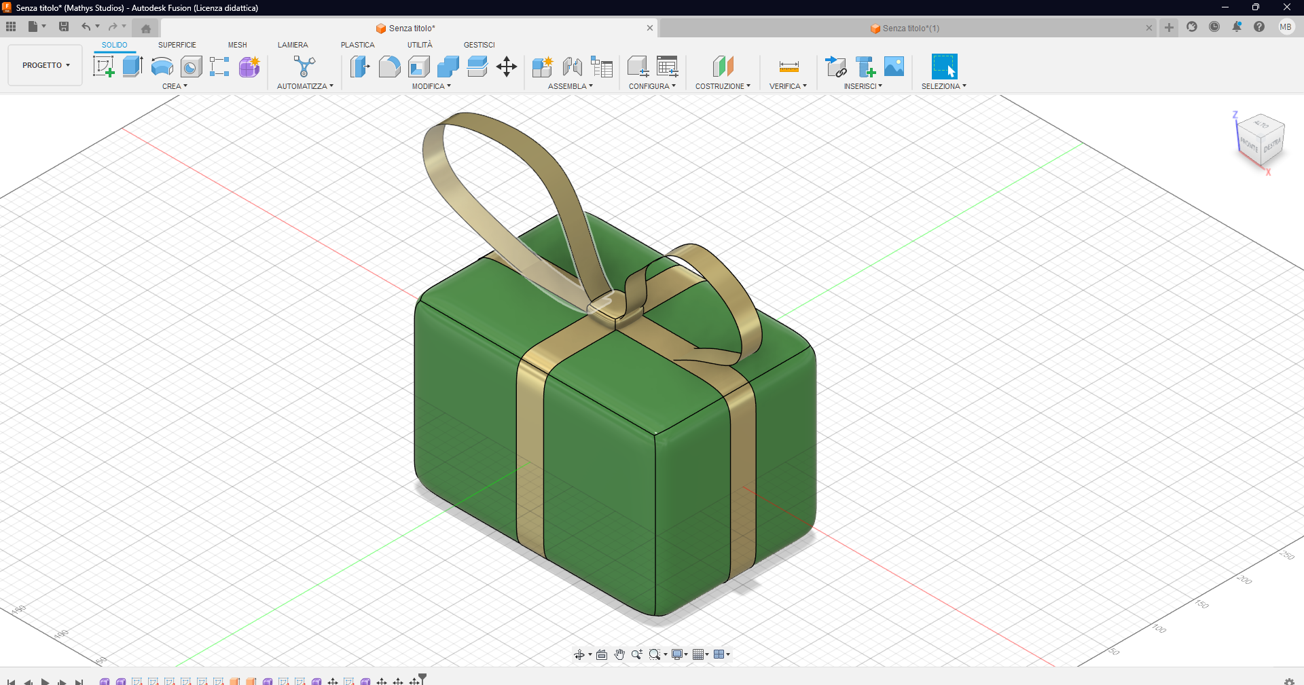
Task: Open the Help question mark menu
Action: (x=1259, y=26)
